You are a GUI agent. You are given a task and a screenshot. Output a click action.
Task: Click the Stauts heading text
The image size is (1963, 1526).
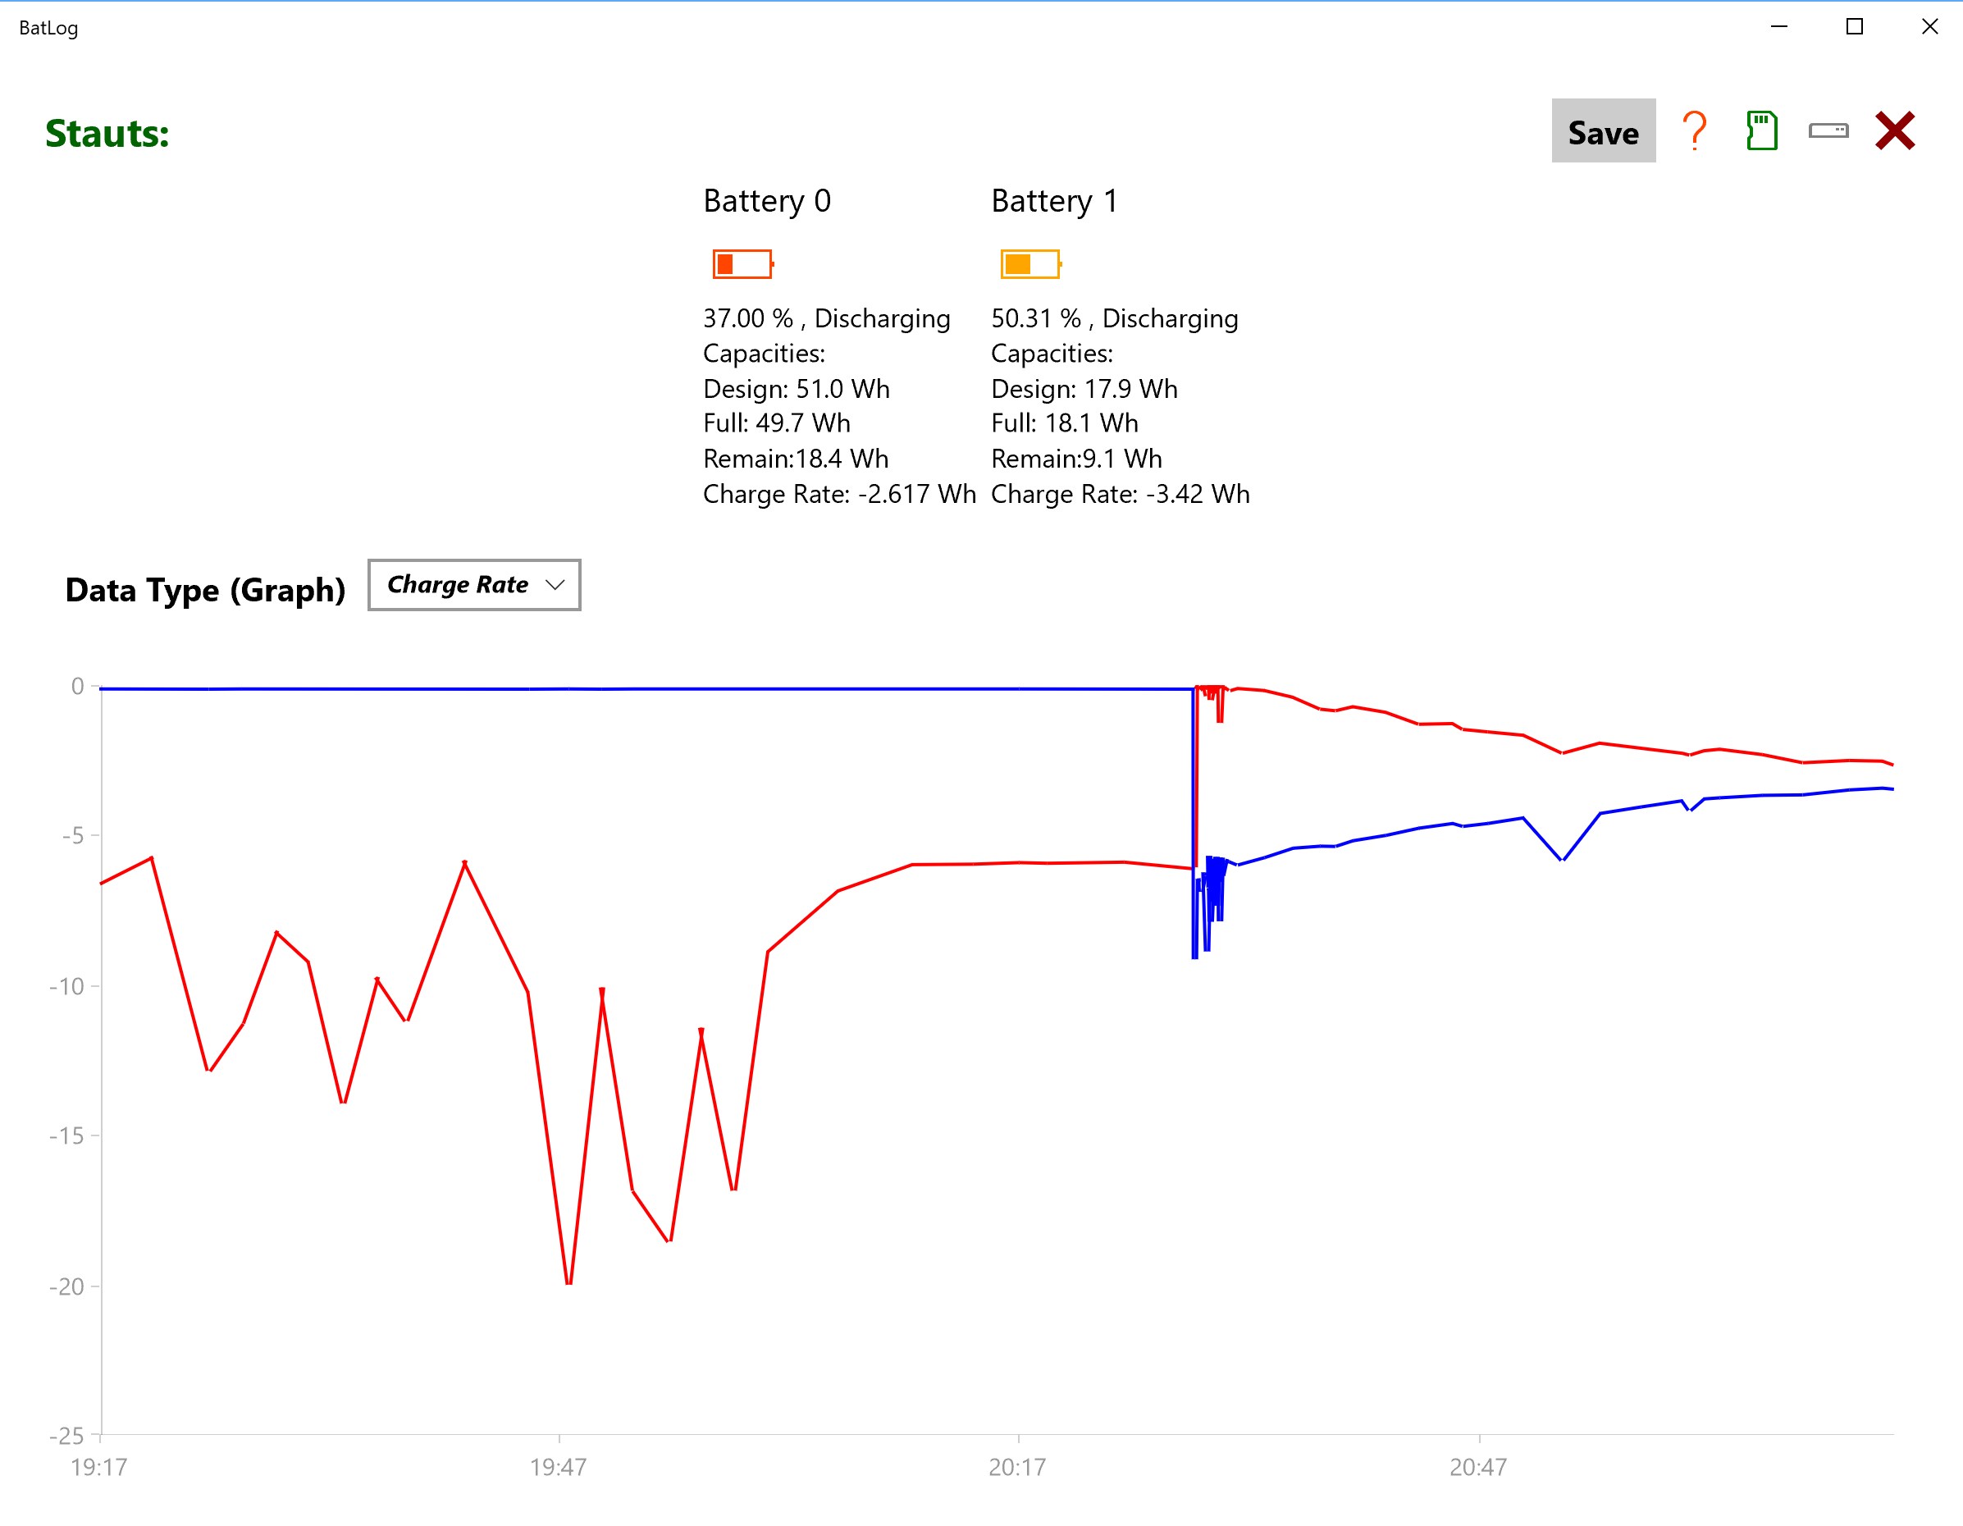coord(107,134)
